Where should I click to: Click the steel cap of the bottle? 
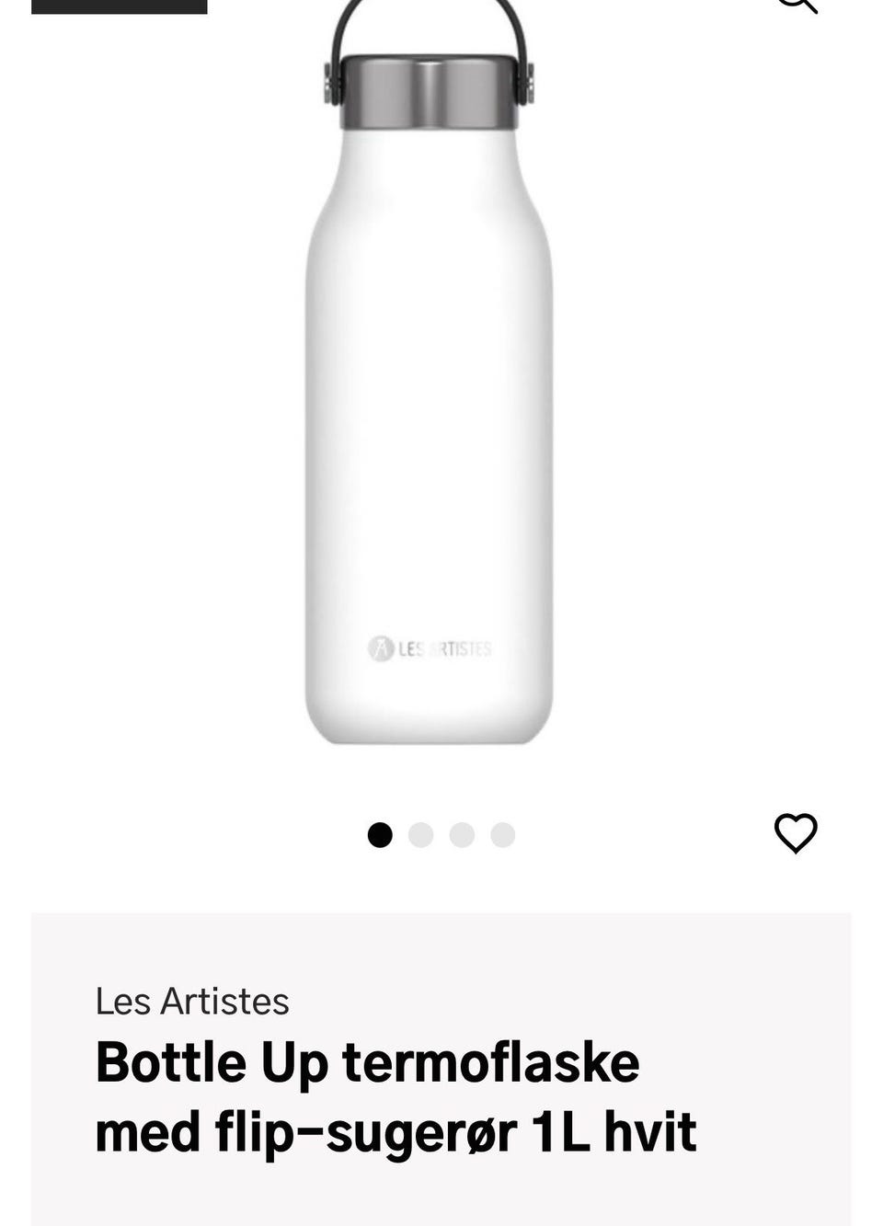click(x=429, y=91)
